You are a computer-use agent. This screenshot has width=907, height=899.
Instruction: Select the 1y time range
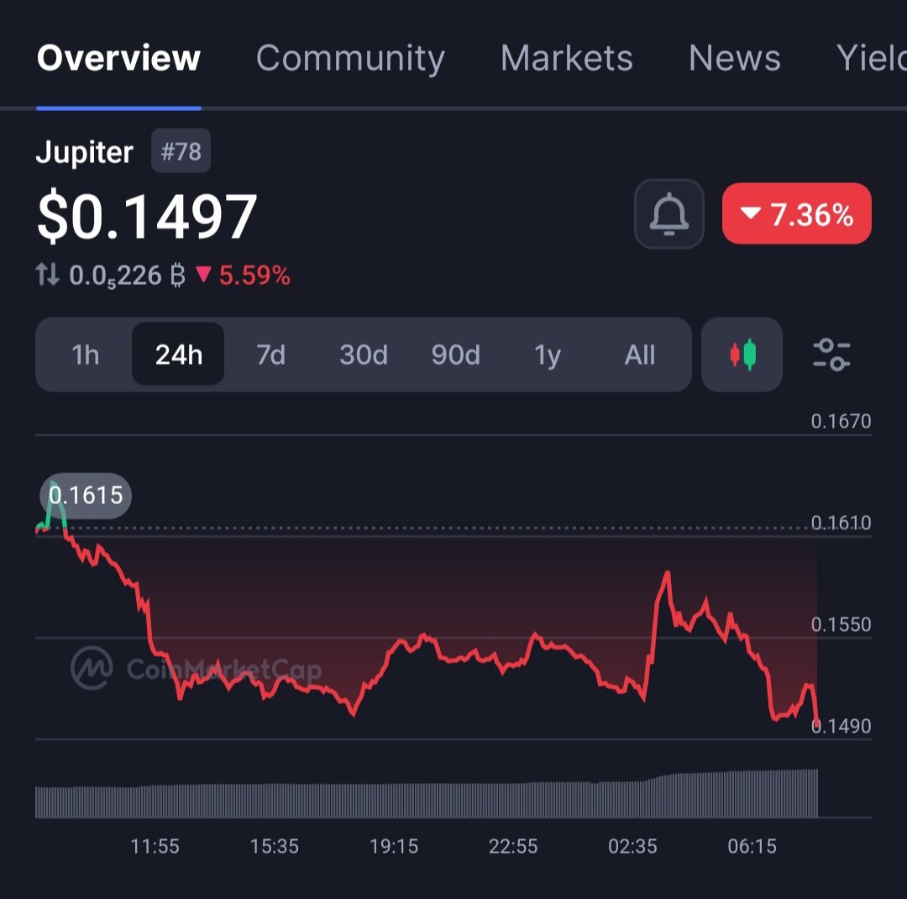pyautogui.click(x=548, y=355)
